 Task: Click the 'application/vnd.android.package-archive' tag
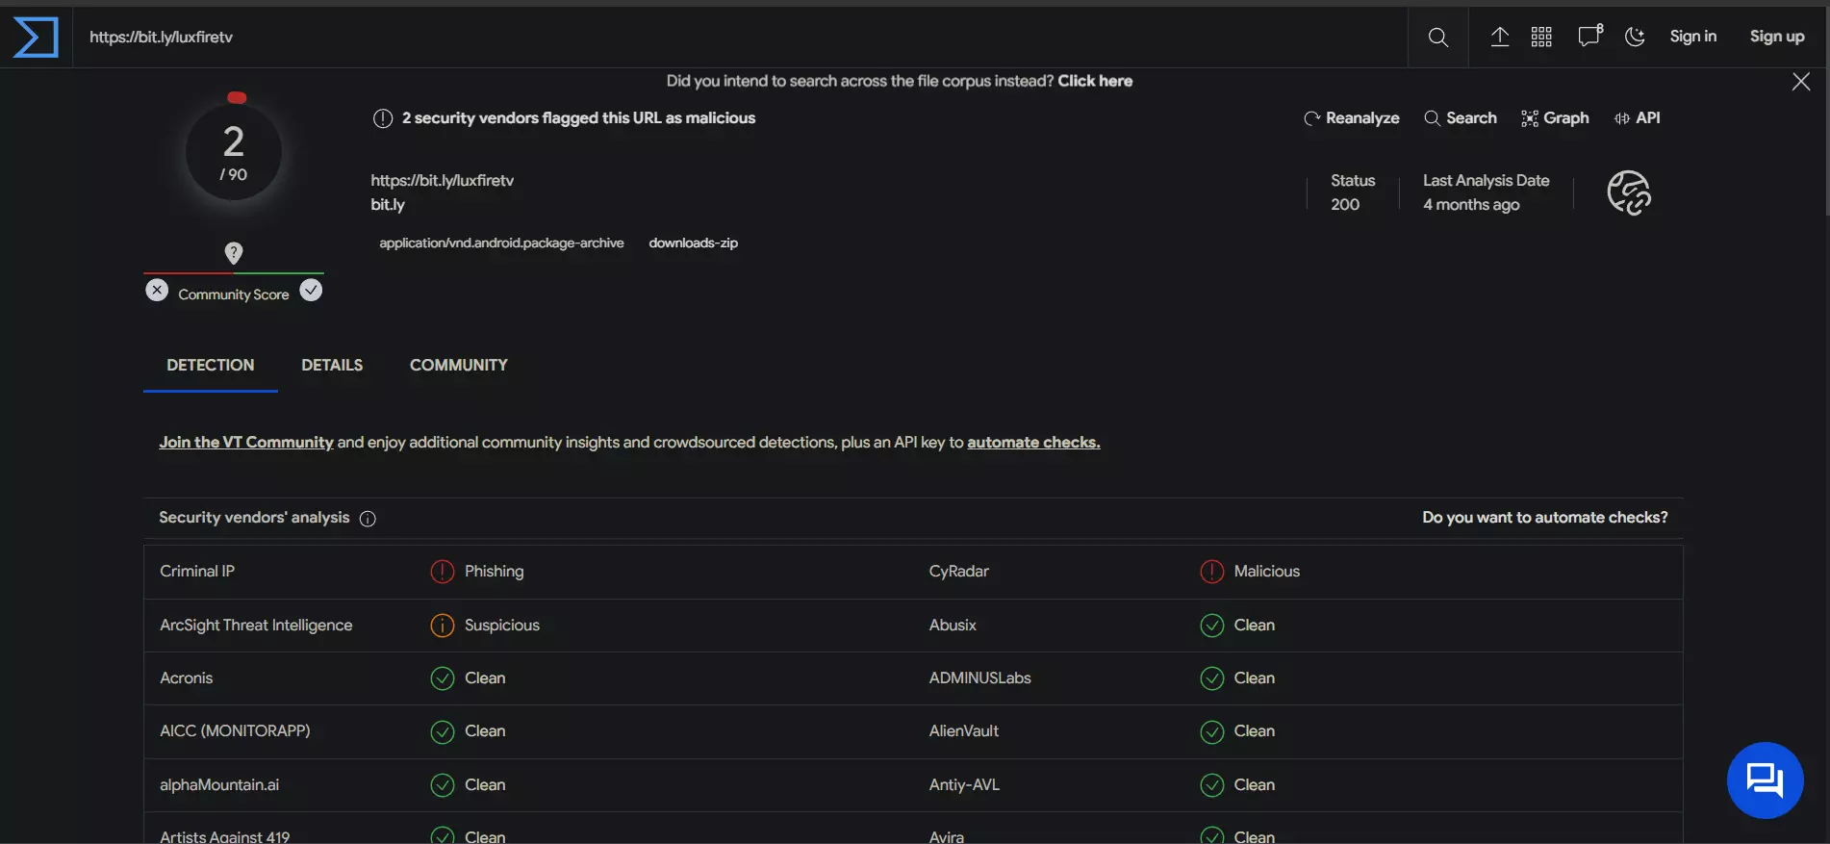501,243
